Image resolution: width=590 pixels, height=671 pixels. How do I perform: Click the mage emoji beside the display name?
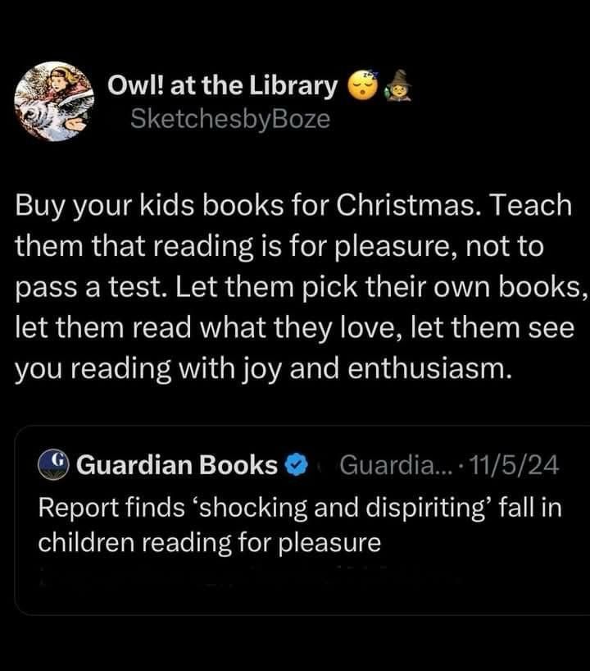coord(398,85)
